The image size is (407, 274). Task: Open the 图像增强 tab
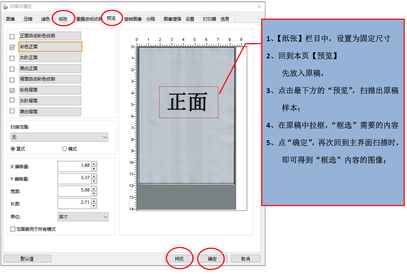coord(172,19)
